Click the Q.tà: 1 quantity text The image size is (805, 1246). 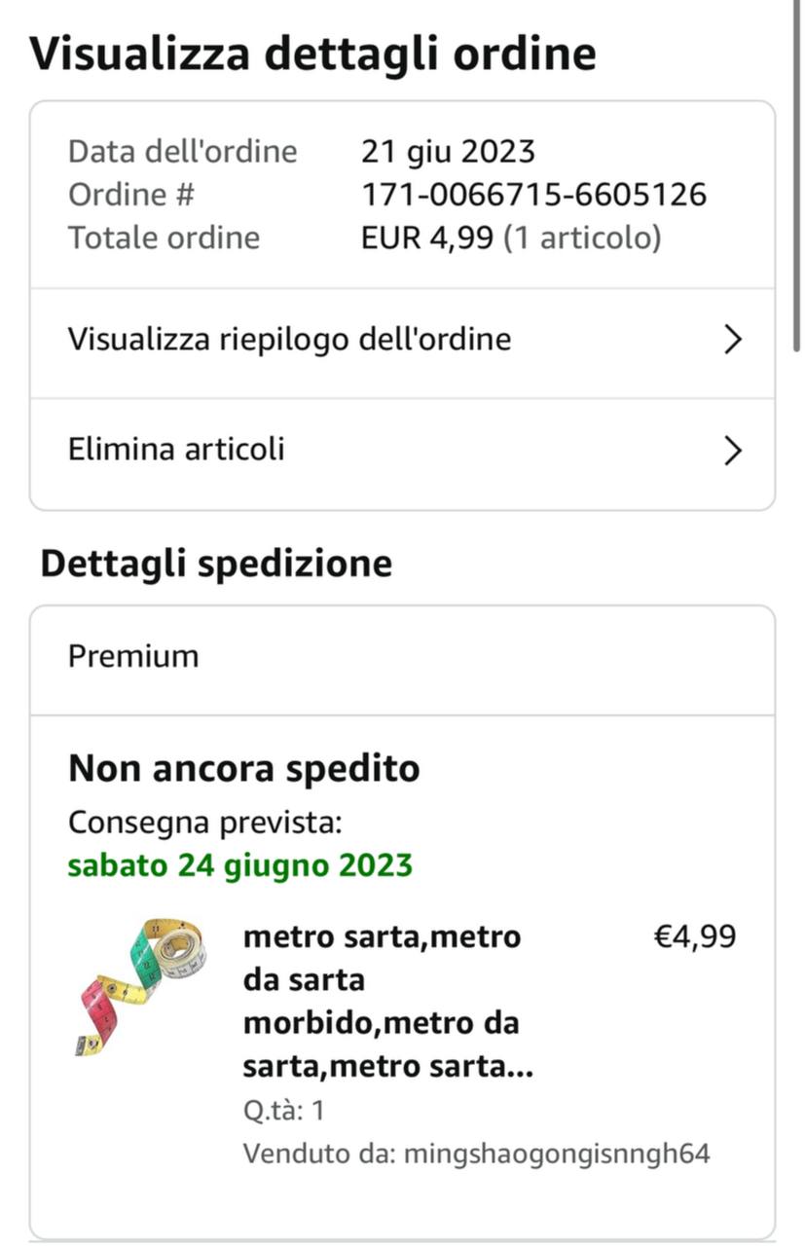[283, 1111]
